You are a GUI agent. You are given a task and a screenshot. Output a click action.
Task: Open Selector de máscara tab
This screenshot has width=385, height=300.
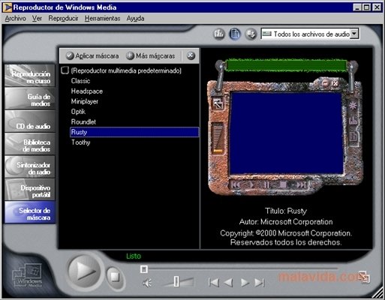point(30,212)
